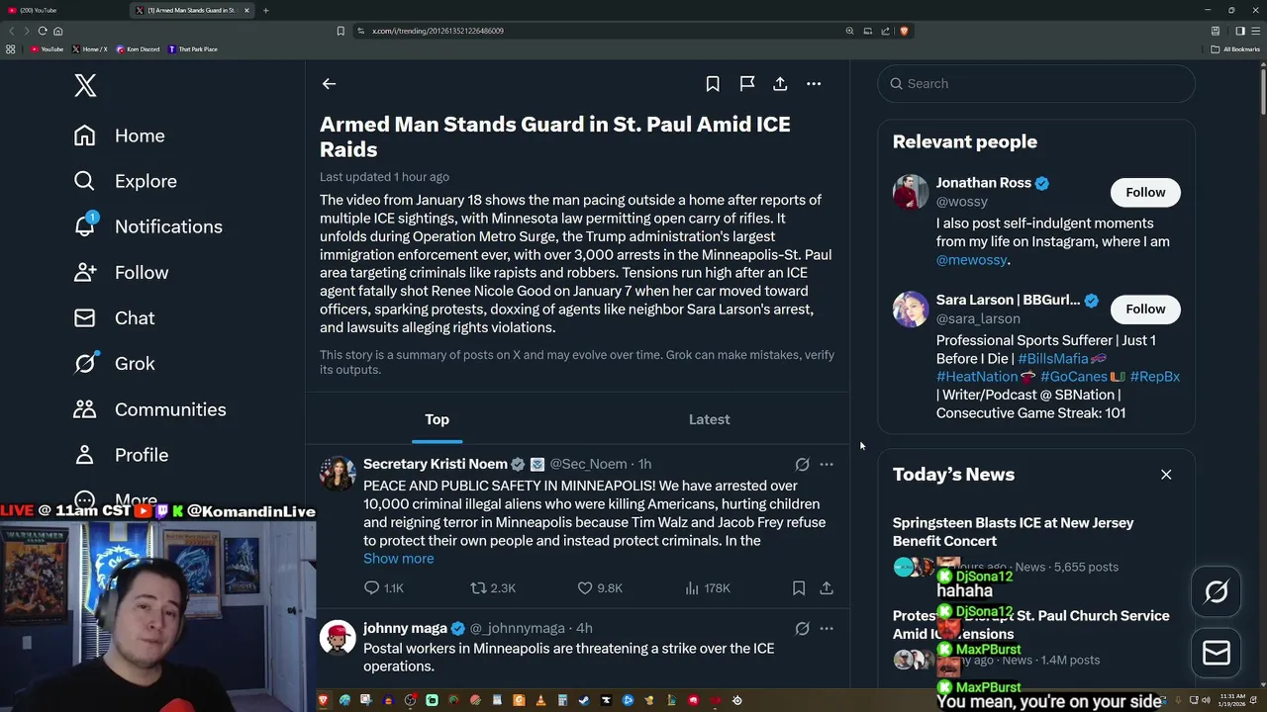Like Kristi Noem's post (9.8K)
This screenshot has height=712, width=1267.
(600, 587)
